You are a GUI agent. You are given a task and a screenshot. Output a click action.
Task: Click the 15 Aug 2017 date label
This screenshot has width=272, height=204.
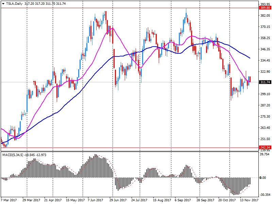point(162,200)
